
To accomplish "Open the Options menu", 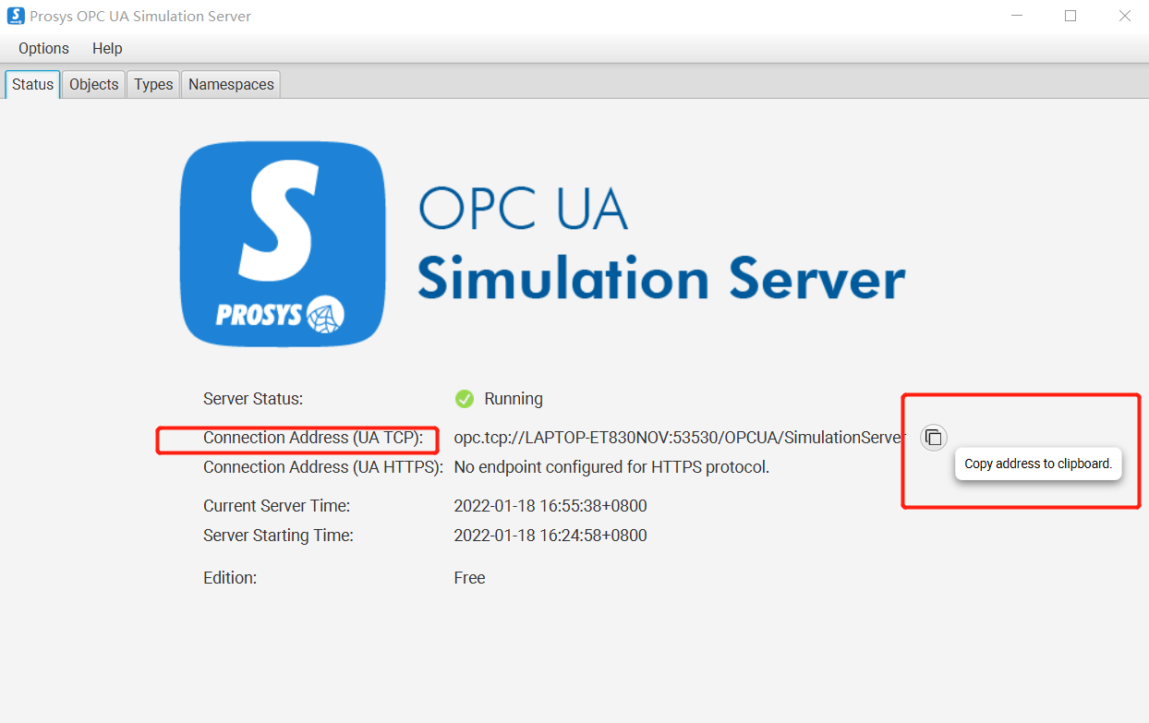I will coord(43,48).
